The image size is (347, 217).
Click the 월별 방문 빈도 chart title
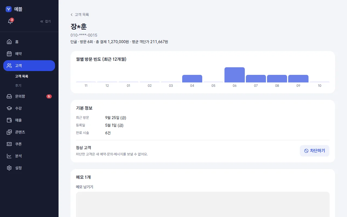point(101,59)
